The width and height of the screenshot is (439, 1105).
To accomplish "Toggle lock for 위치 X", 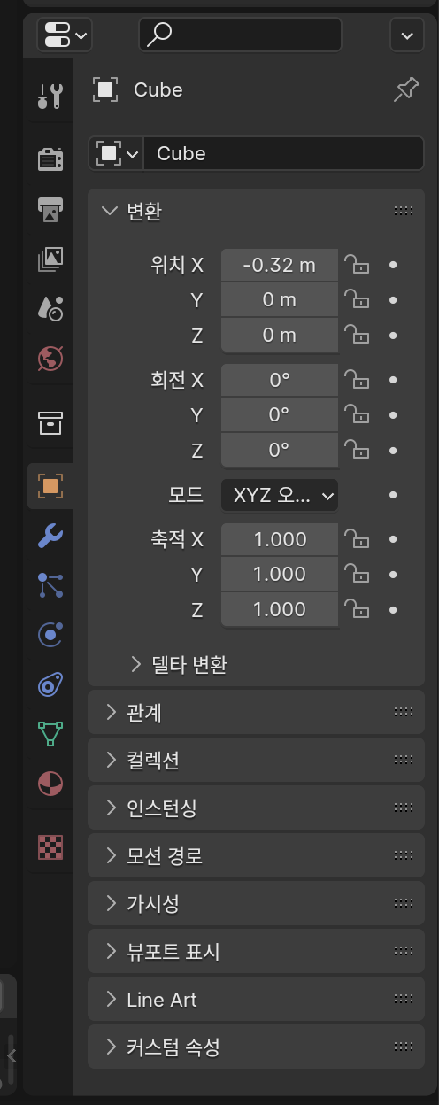I will tap(356, 264).
